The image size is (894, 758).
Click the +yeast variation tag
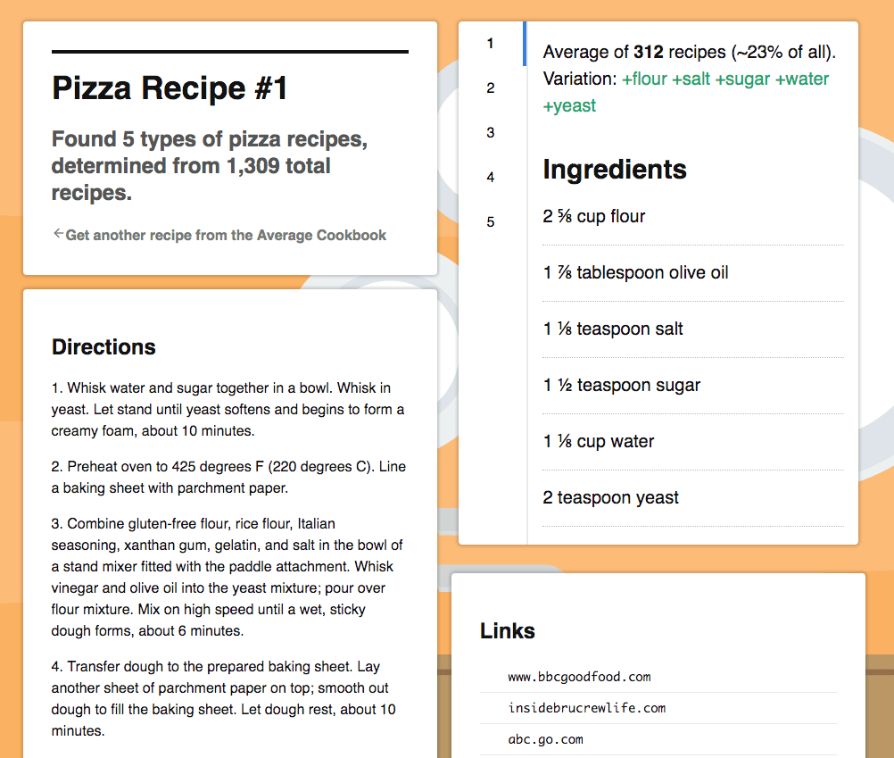569,106
